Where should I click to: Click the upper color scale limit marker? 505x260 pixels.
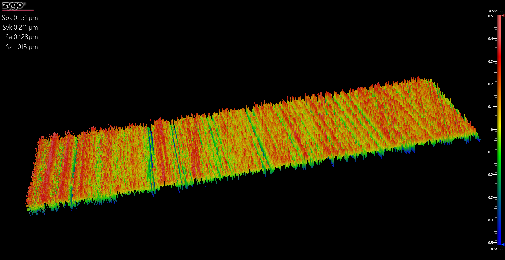click(503, 15)
